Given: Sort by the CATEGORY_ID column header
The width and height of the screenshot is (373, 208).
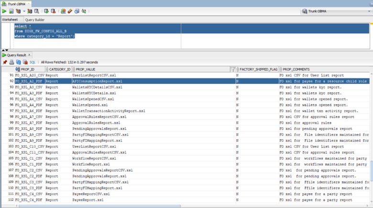Looking at the screenshot, I should pyautogui.click(x=60, y=69).
